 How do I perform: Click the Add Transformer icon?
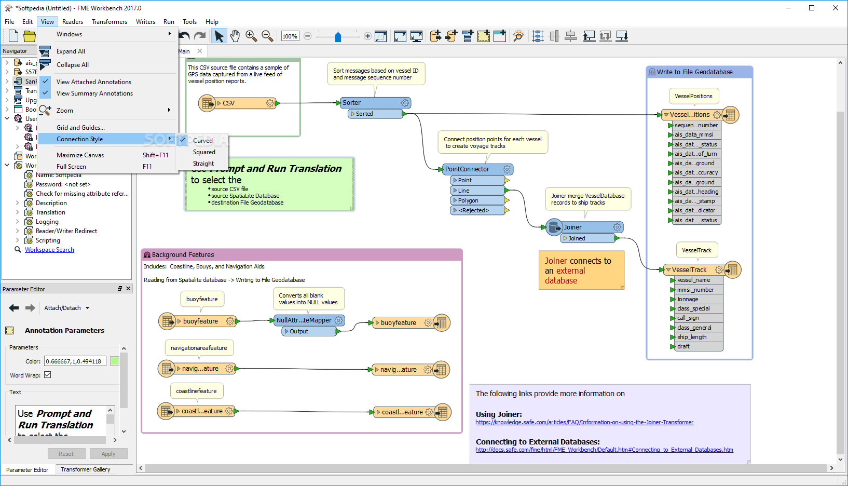click(x=468, y=36)
